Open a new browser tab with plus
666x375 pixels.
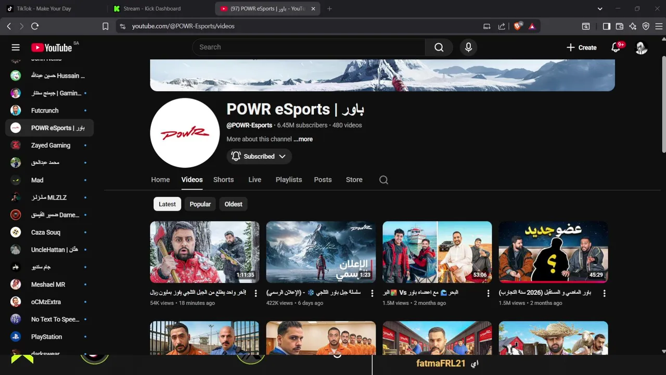point(329,9)
